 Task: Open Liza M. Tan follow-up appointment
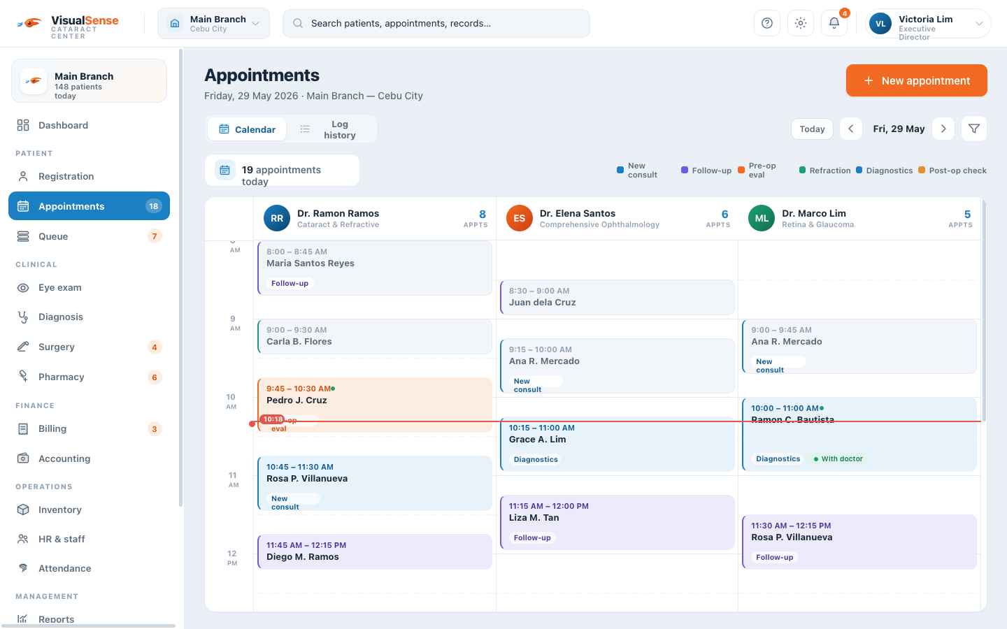click(617, 522)
